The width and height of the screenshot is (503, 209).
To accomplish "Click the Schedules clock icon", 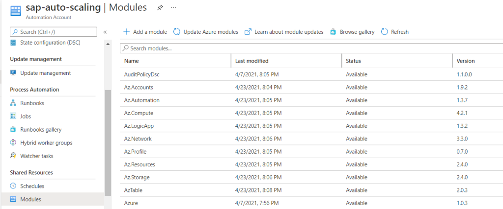I will 13,186.
